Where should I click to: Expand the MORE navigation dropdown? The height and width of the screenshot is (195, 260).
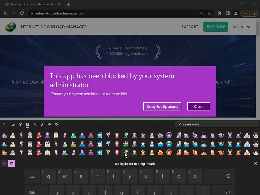[x=242, y=27]
